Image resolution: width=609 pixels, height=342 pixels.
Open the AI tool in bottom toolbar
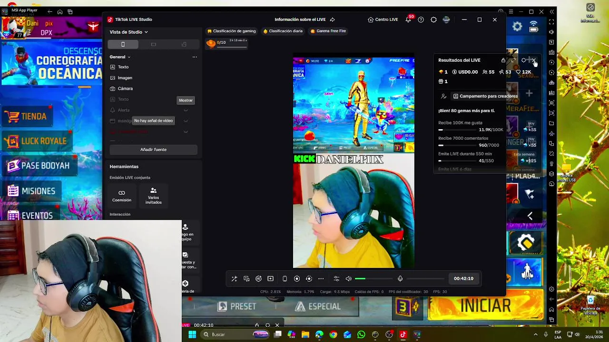pos(258,279)
